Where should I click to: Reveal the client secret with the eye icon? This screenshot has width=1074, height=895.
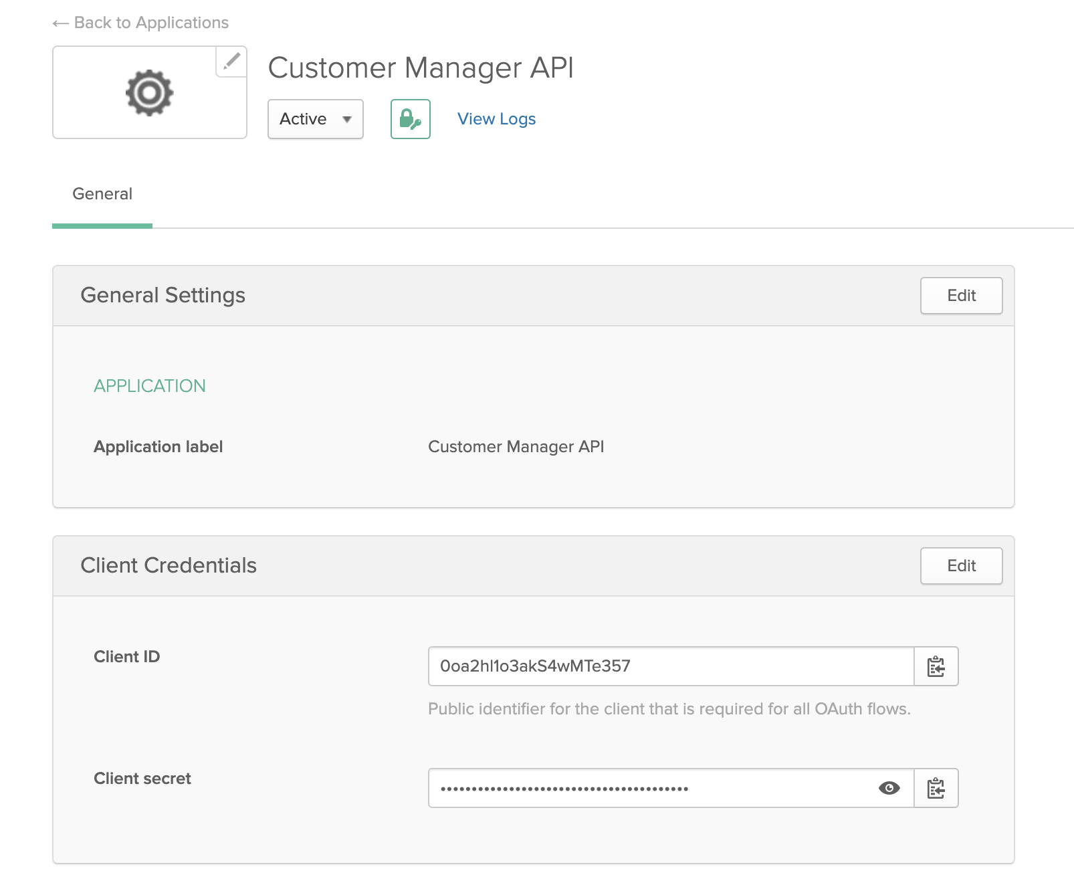point(889,788)
